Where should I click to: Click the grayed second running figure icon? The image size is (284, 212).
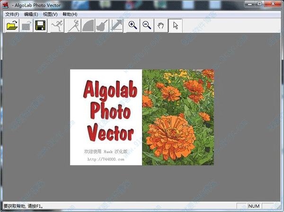click(73, 26)
